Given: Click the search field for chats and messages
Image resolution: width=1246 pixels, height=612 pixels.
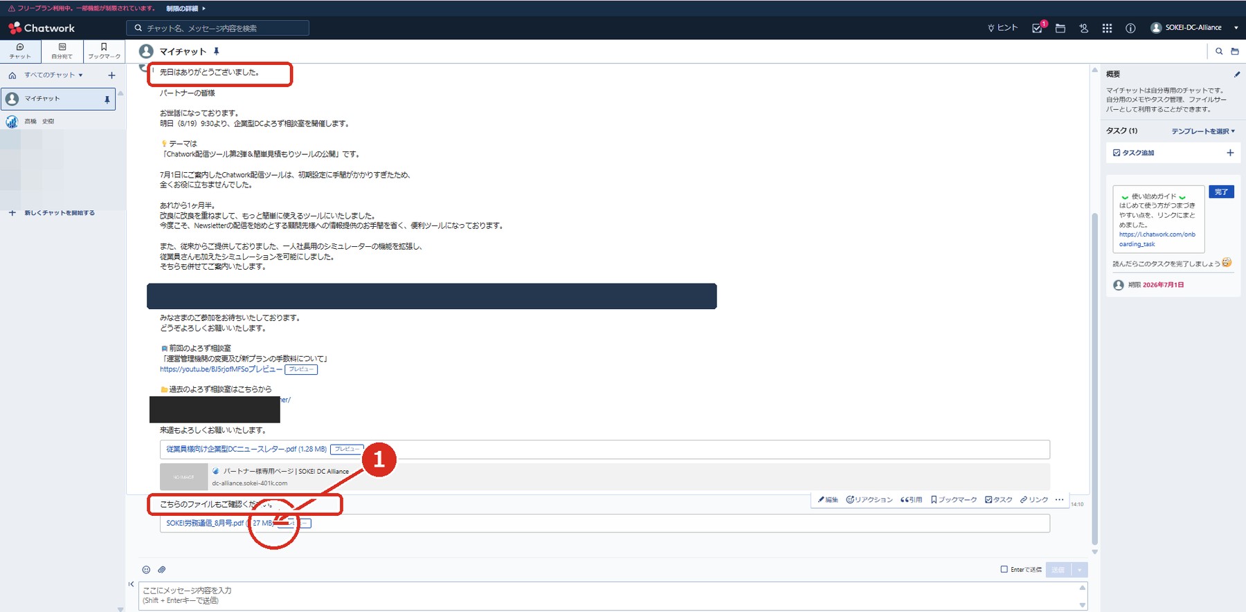Looking at the screenshot, I should pyautogui.click(x=217, y=28).
